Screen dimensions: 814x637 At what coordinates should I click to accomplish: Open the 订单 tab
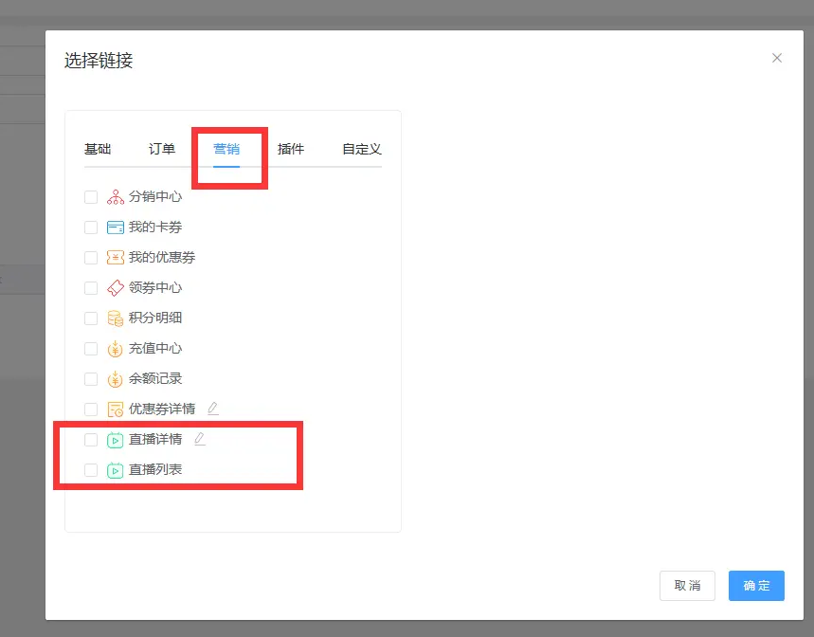(162, 150)
